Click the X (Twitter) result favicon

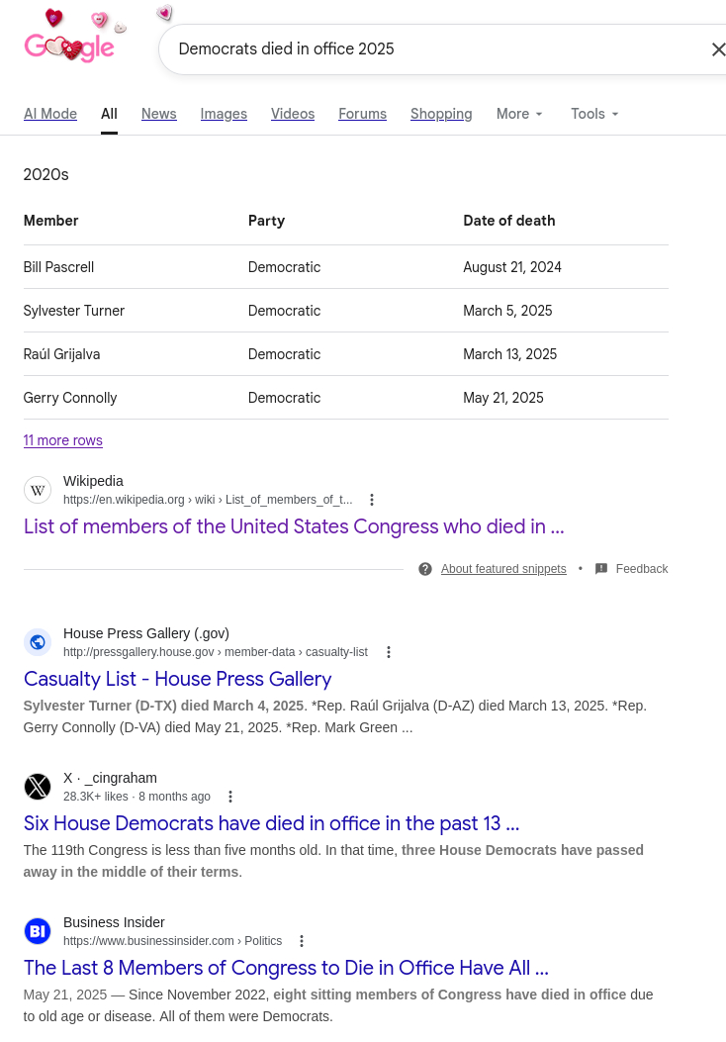(38, 787)
